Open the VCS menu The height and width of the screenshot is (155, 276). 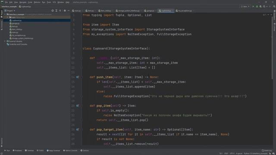click(x=54, y=2)
